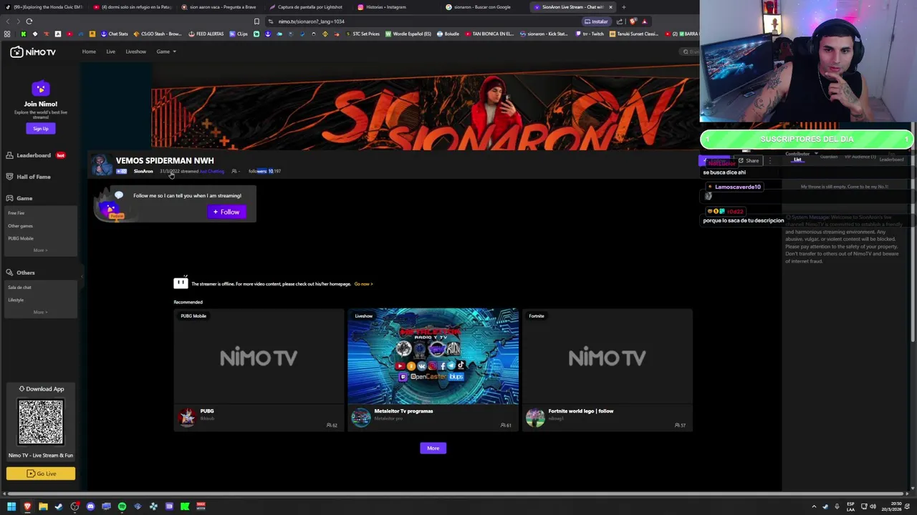
Task: Click the address bar URL field
Action: coord(423,21)
